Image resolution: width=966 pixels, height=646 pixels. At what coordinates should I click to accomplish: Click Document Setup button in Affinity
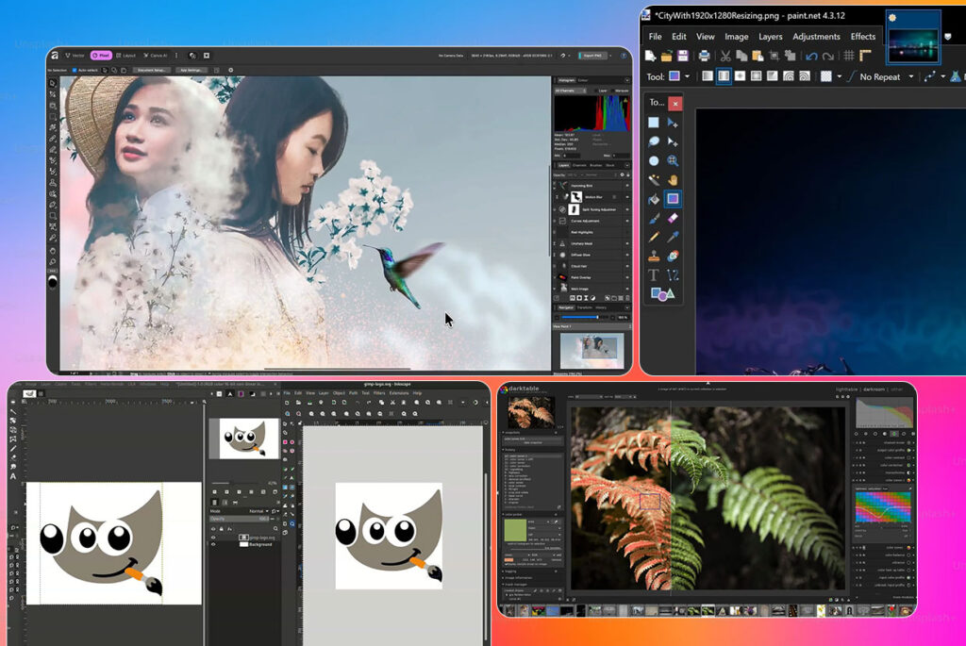tap(150, 70)
